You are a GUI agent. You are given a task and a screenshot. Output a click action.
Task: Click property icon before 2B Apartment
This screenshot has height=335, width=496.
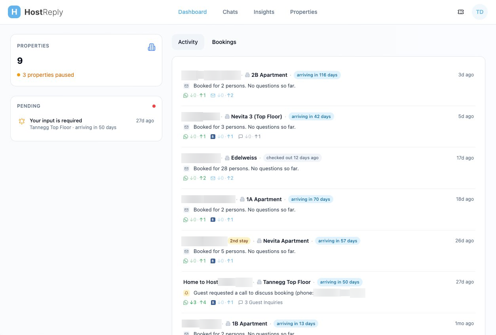pyautogui.click(x=247, y=75)
